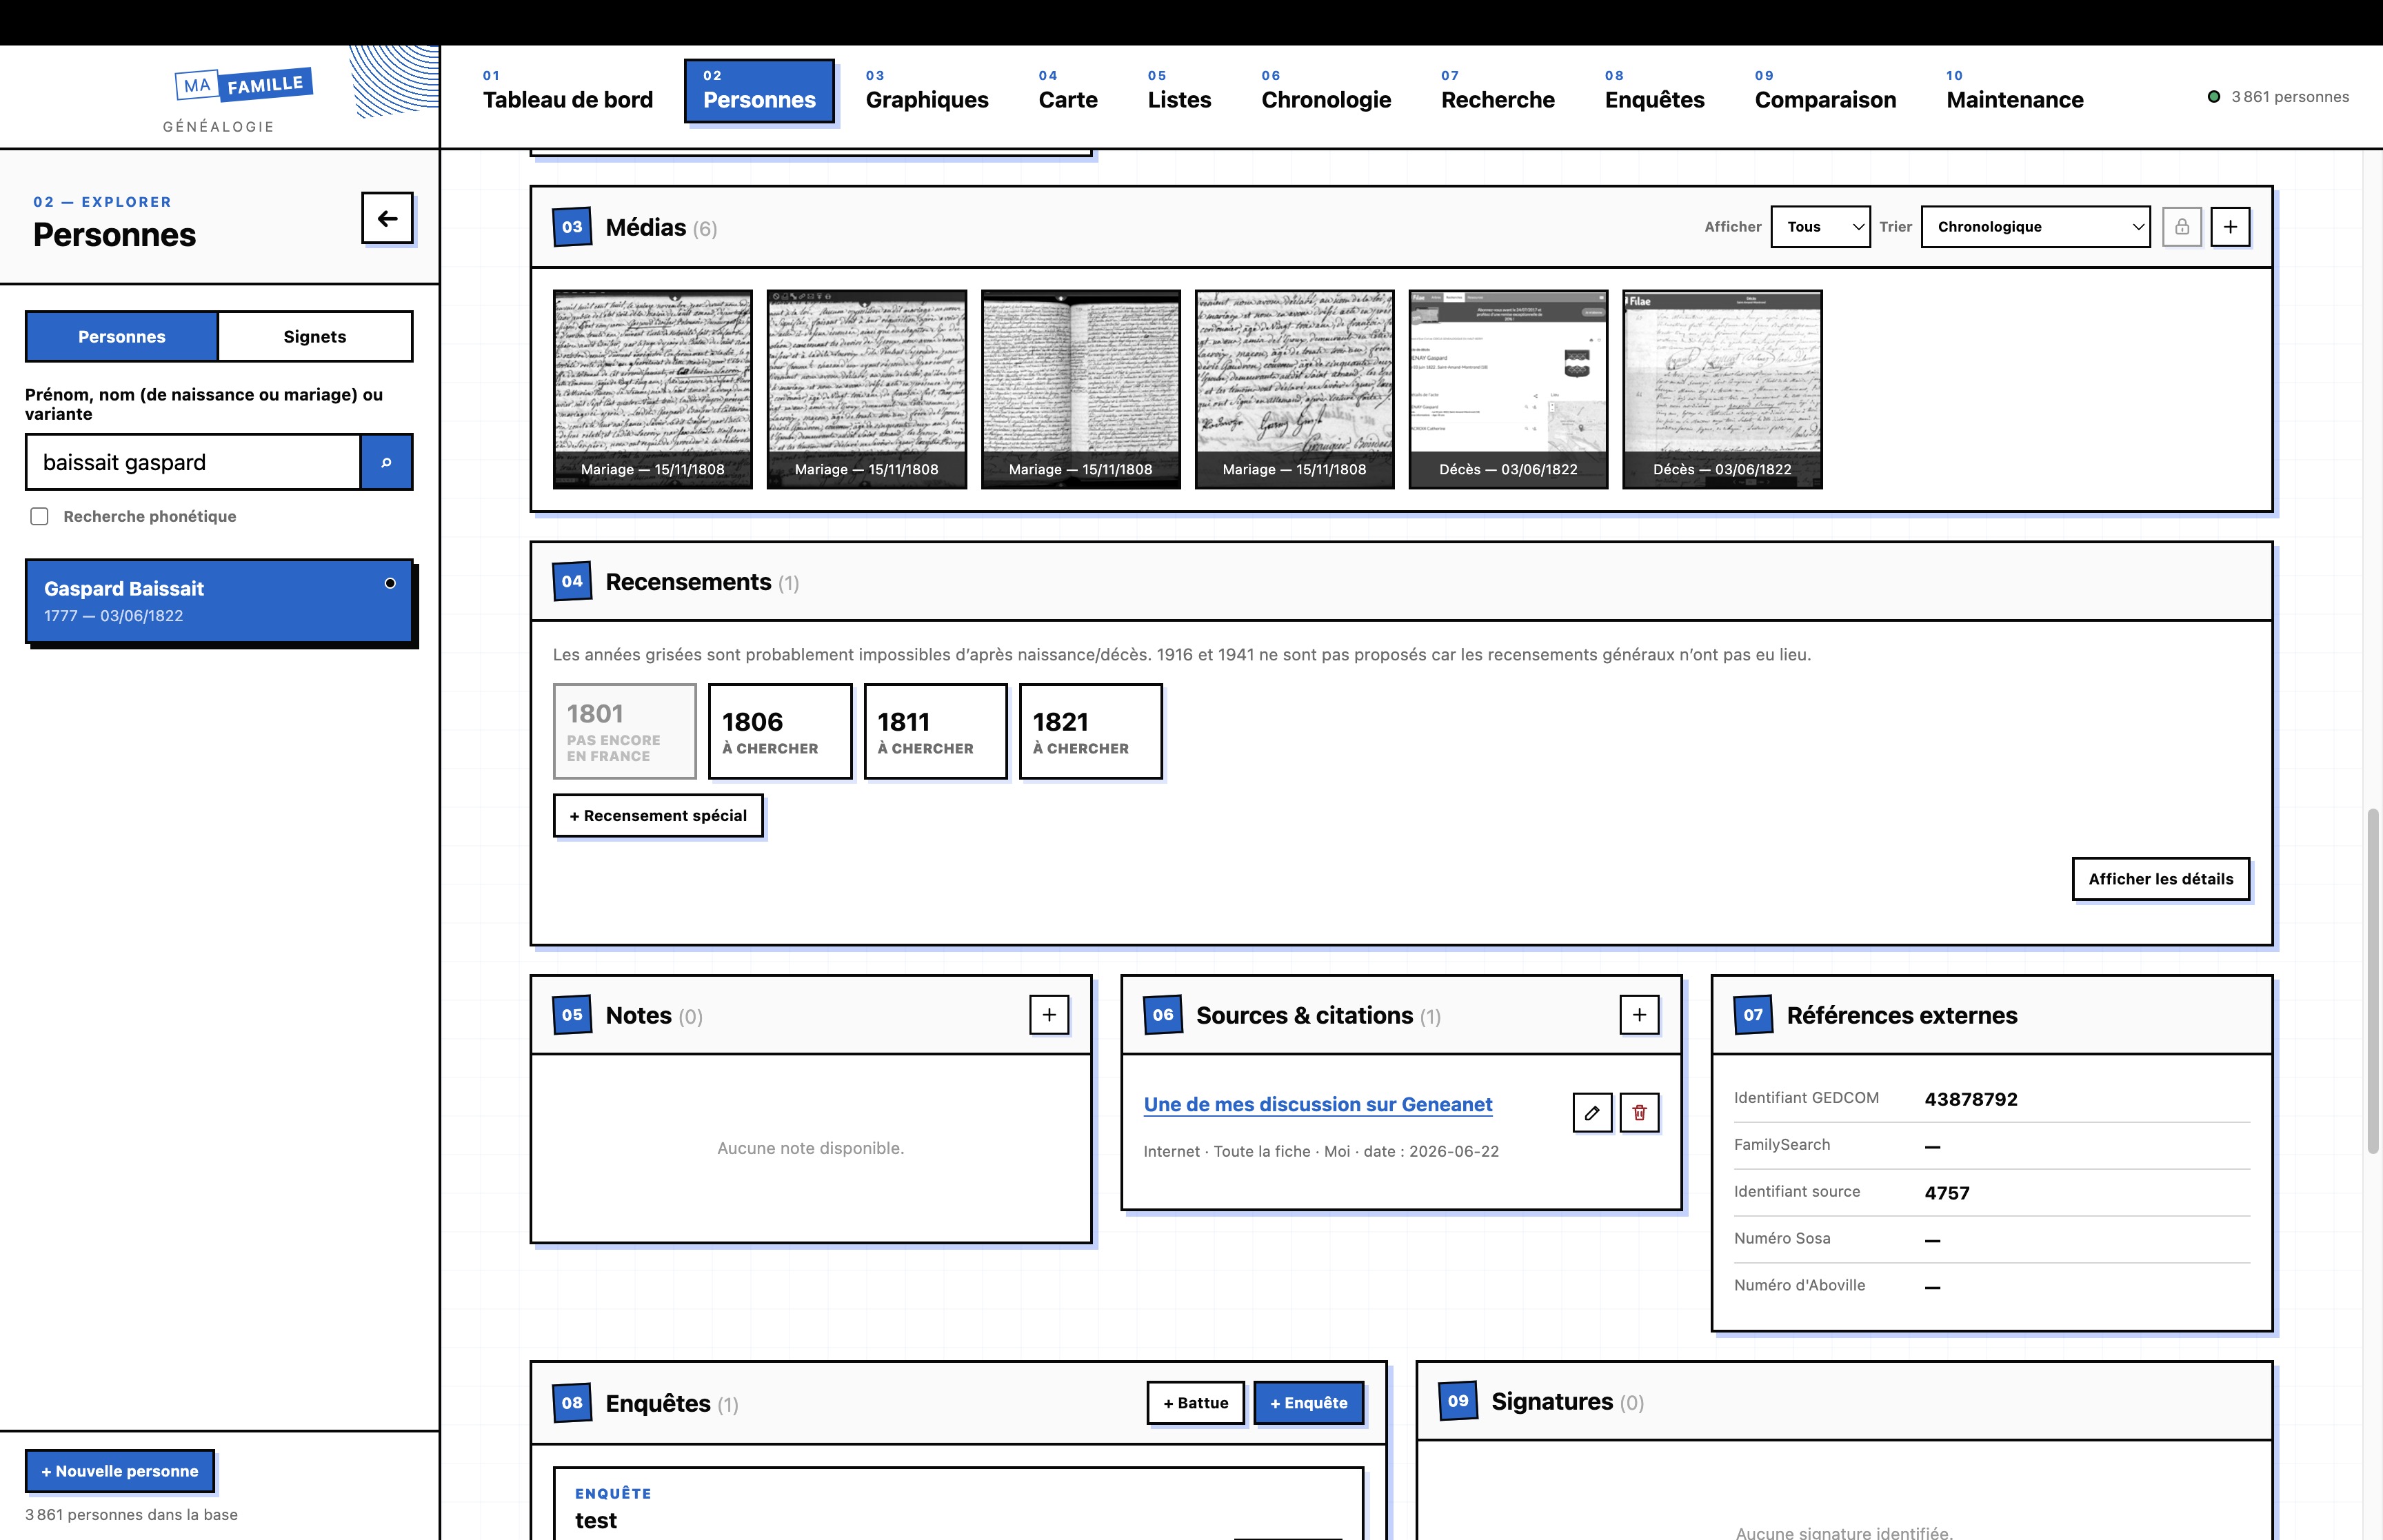Click the magnifier search button next to the name field
This screenshot has width=2383, height=1540.
click(x=386, y=462)
